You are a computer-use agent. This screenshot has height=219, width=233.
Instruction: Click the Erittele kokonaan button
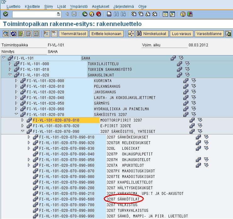pyautogui.click(x=106, y=34)
